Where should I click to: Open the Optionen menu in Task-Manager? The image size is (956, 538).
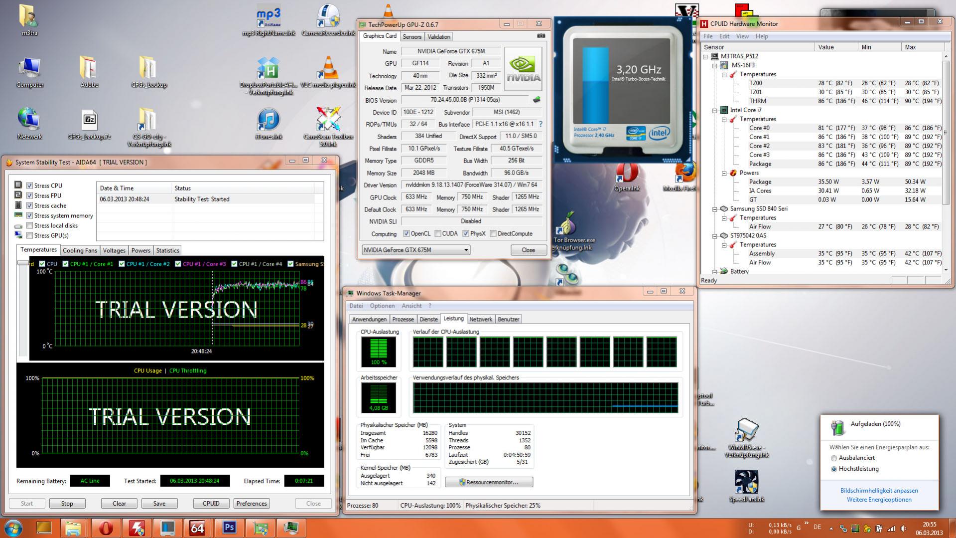[x=382, y=306]
